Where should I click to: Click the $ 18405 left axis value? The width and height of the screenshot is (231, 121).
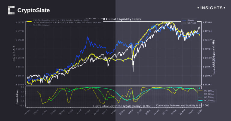[20, 67]
